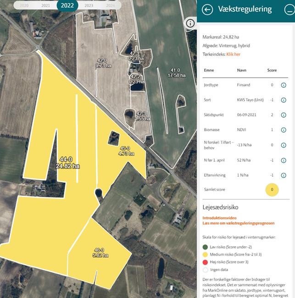The image size is (295, 298).
Task: Open info icon for Sort KWS Tayo
Action: point(284,100)
